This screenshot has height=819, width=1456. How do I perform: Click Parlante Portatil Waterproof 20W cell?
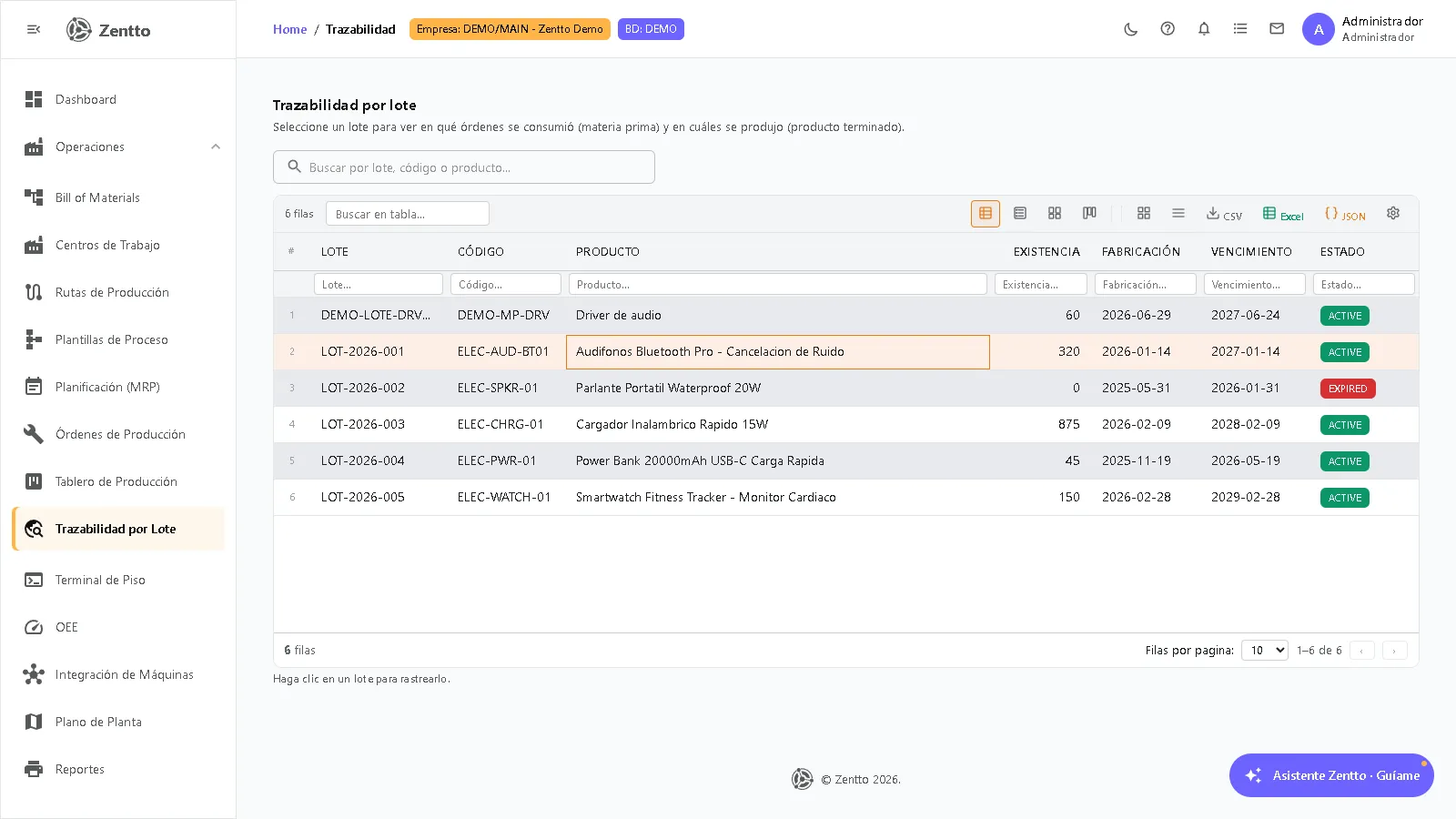click(x=778, y=388)
